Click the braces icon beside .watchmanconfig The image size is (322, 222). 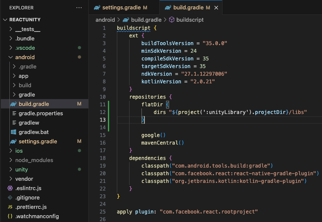10,216
